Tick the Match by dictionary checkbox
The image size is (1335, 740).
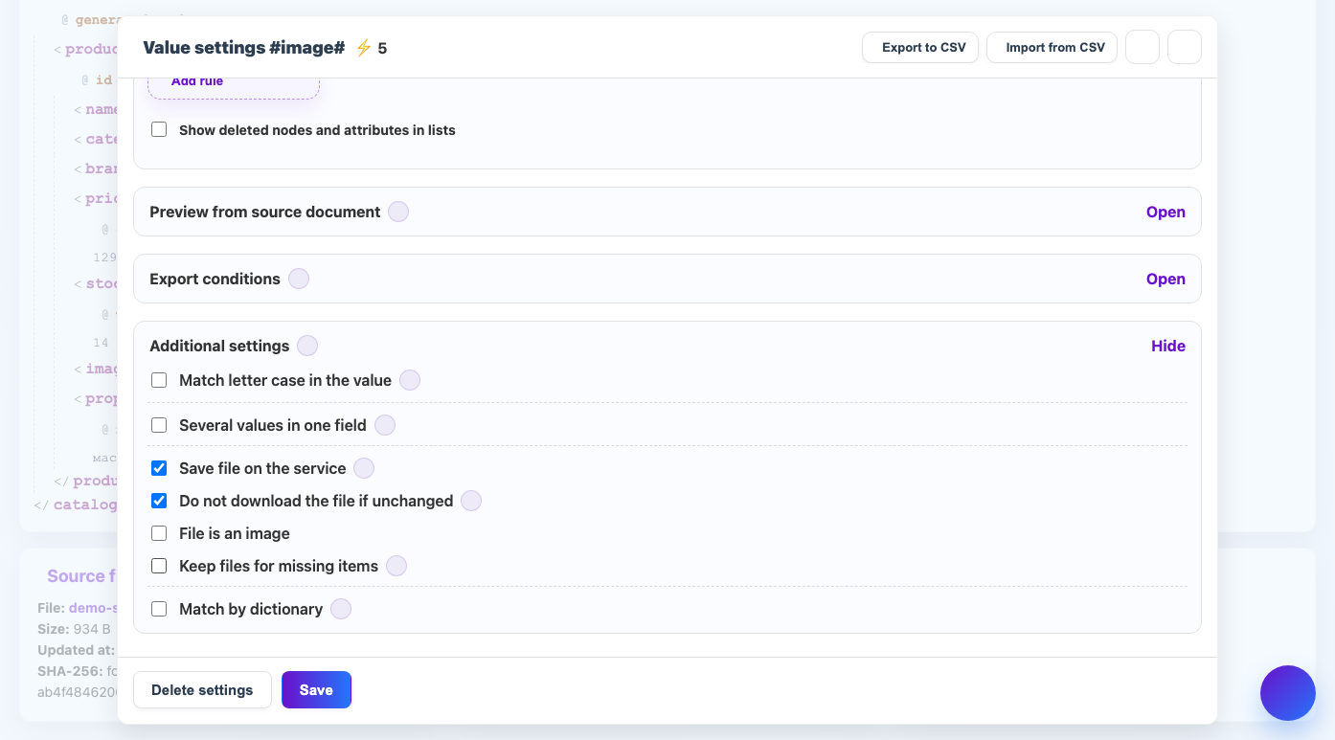(159, 609)
